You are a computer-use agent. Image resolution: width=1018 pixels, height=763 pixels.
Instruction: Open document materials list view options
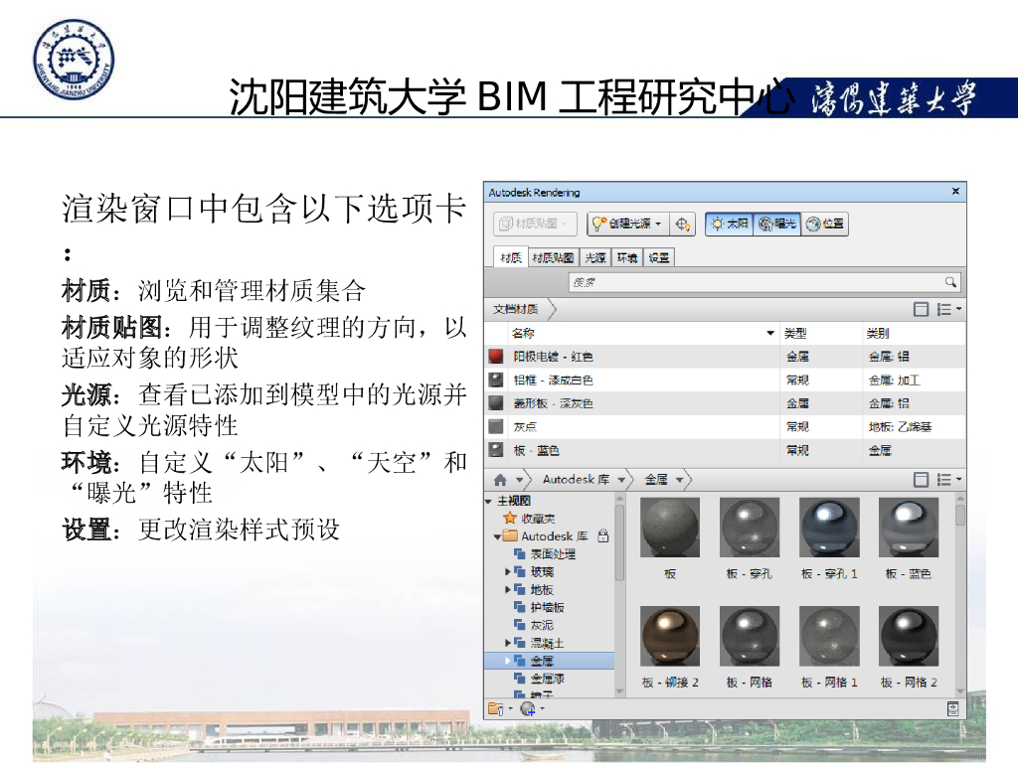948,310
